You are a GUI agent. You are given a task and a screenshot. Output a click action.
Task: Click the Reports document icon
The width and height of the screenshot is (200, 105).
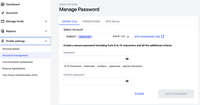[x=3, y=31]
